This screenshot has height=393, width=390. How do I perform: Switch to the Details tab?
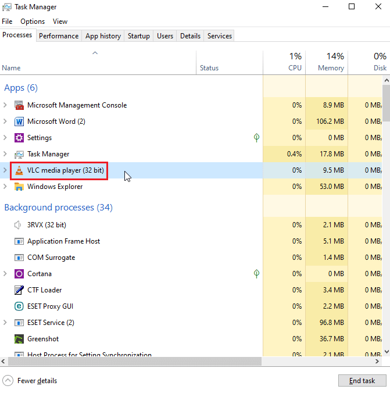190,36
